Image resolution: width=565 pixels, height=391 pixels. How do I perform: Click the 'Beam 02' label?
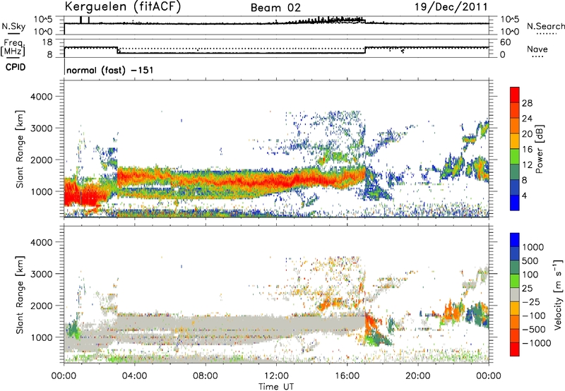pyautogui.click(x=275, y=8)
